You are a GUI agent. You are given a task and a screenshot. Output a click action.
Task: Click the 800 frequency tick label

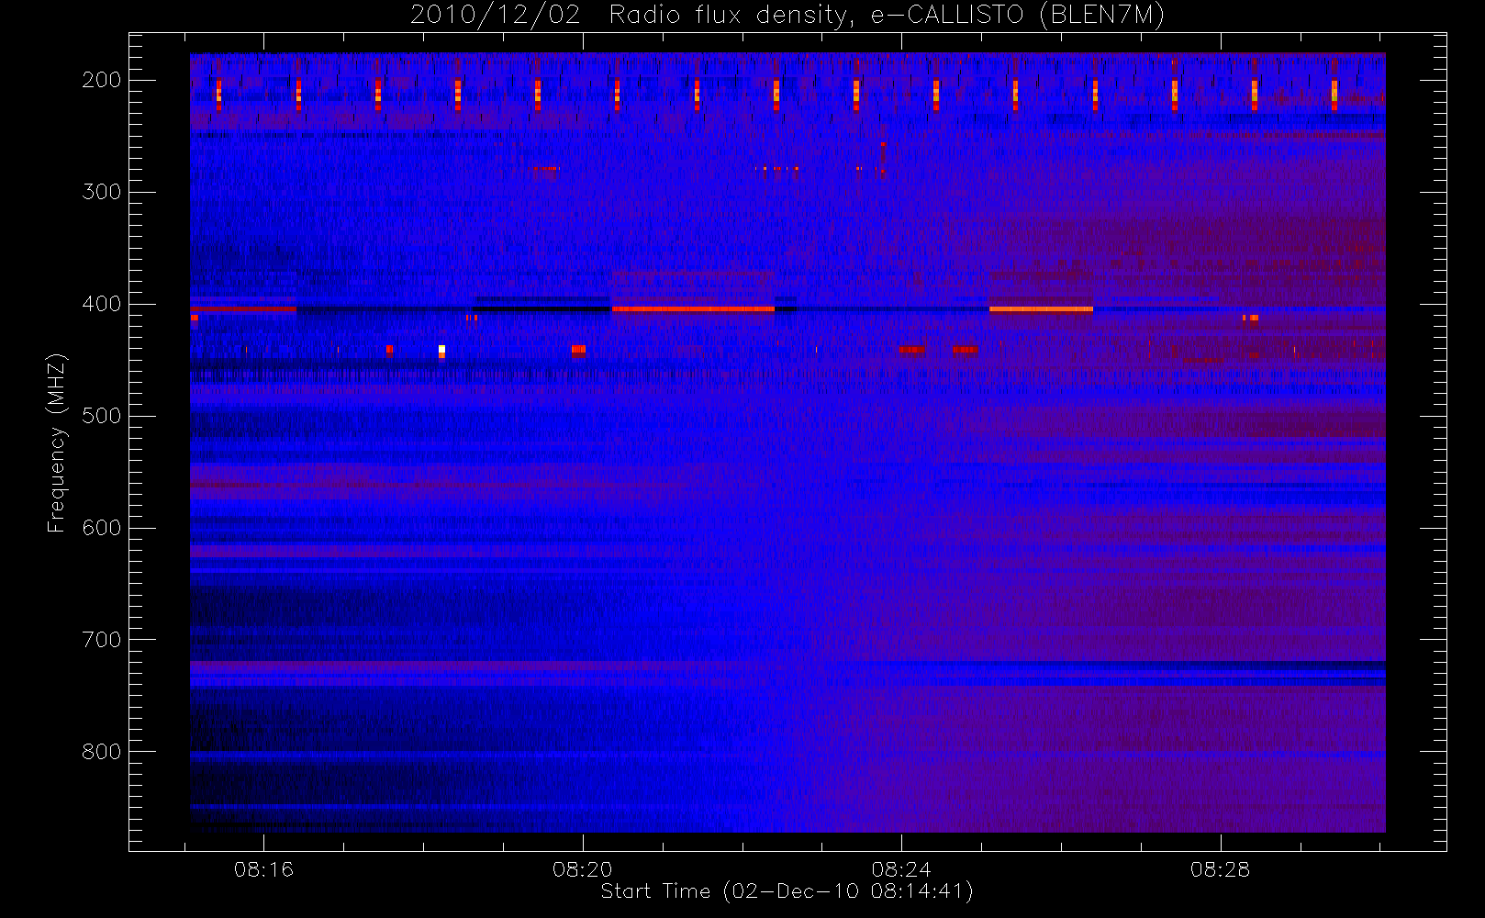[x=102, y=752]
